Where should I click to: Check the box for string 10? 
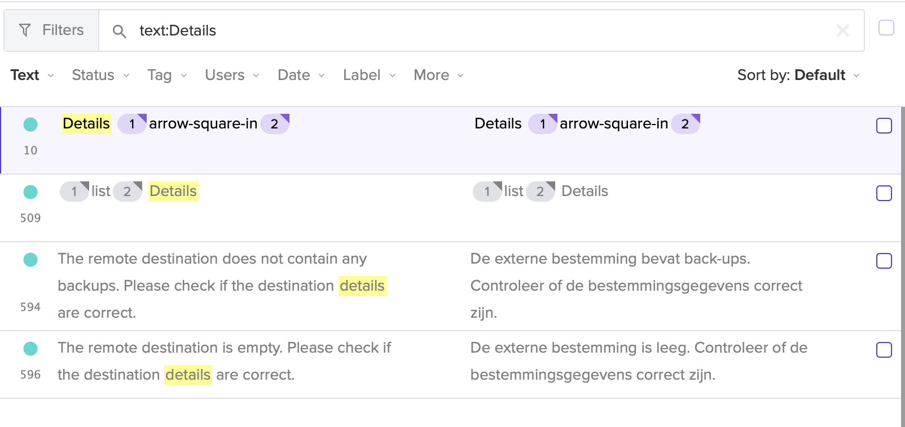(x=884, y=126)
